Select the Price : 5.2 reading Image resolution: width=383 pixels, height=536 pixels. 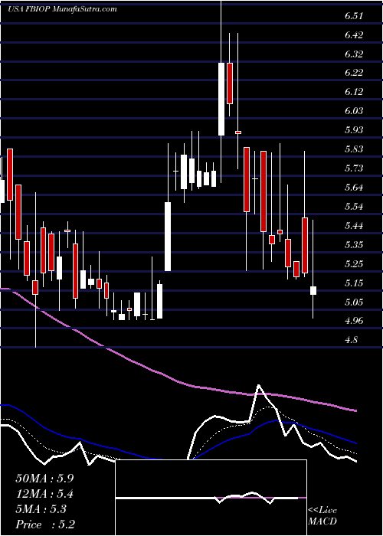pos(45,525)
